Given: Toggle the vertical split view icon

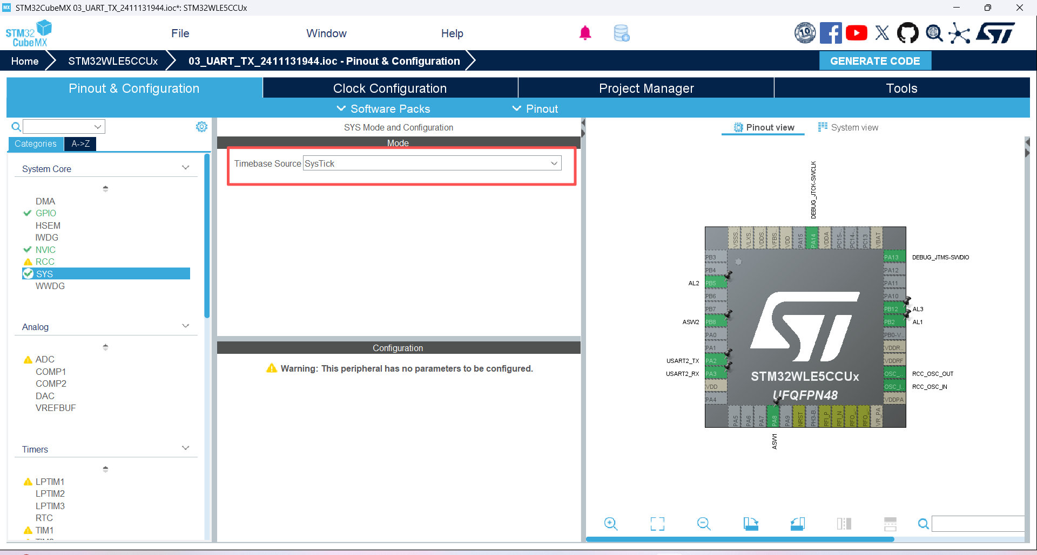Looking at the screenshot, I should coord(844,523).
